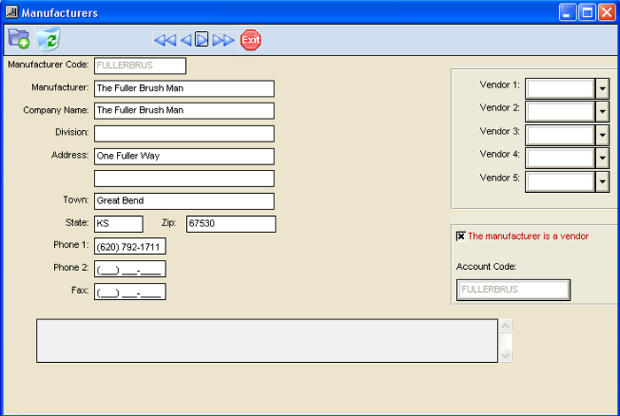Click the 'The manufacturer is a vendor' label

pos(528,236)
